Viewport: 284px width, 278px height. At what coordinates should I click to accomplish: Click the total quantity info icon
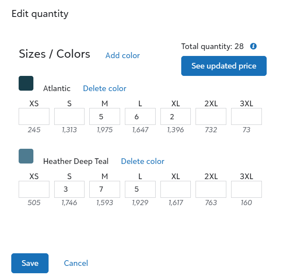click(x=253, y=46)
